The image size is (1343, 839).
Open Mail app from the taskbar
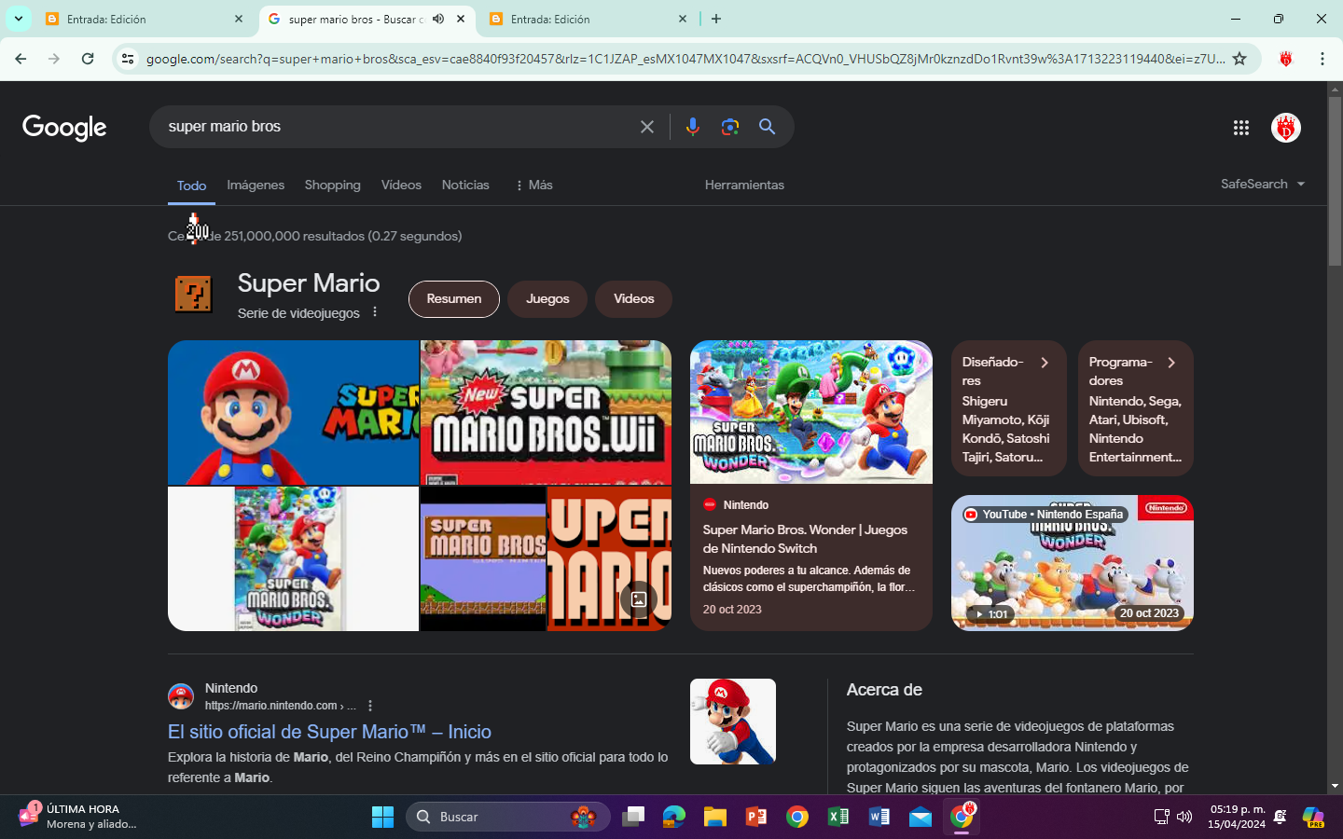[920, 817]
